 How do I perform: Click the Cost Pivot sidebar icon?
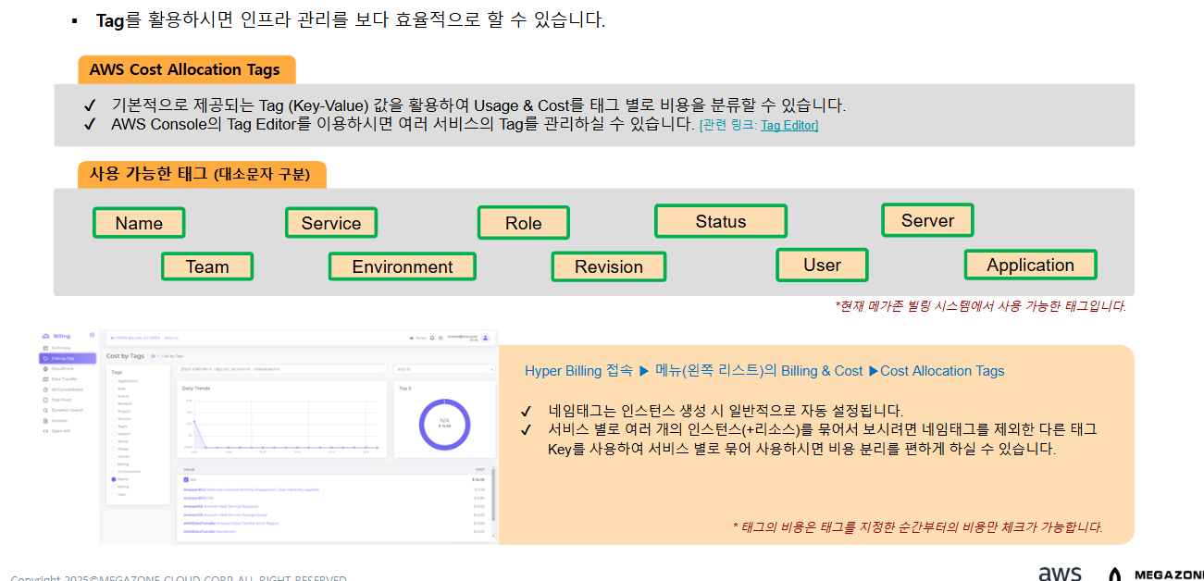point(44,400)
